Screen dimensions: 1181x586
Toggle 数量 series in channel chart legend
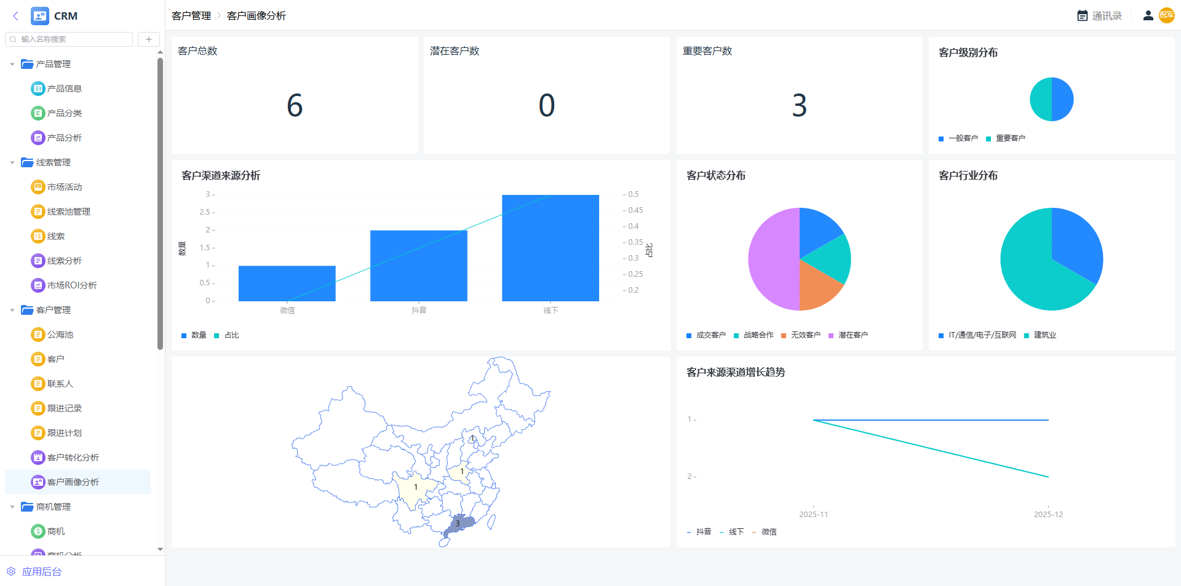click(x=194, y=335)
